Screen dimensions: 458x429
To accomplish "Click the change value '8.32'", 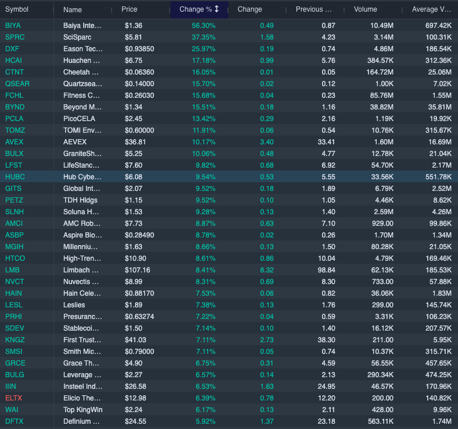I will coord(267,270).
